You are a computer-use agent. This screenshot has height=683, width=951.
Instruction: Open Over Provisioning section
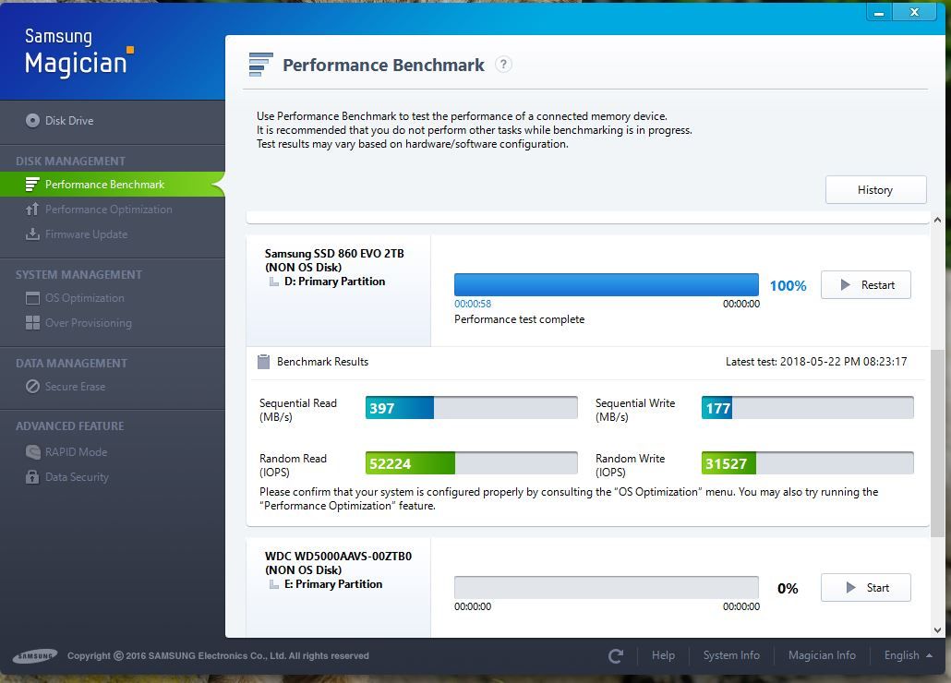[88, 322]
